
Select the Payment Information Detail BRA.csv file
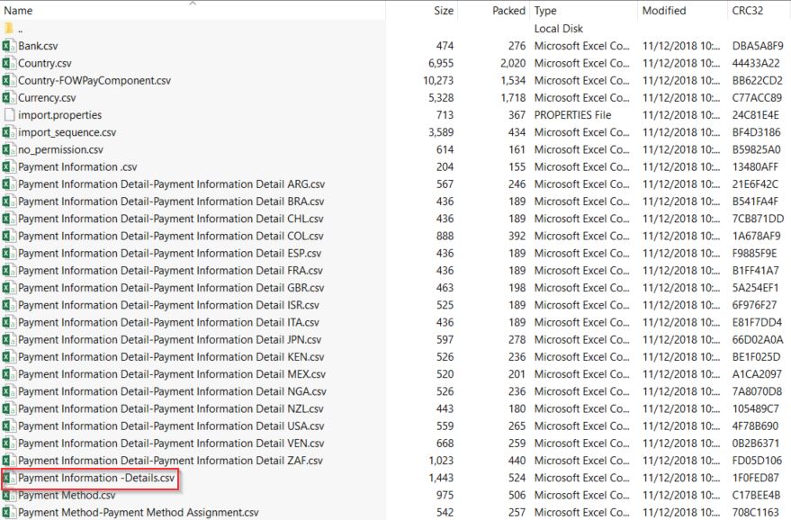click(x=171, y=202)
